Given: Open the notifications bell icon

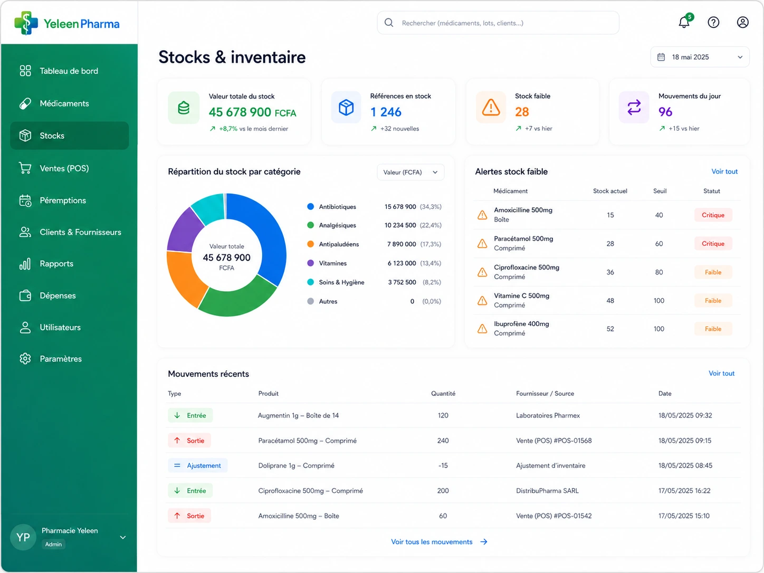Looking at the screenshot, I should (684, 22).
